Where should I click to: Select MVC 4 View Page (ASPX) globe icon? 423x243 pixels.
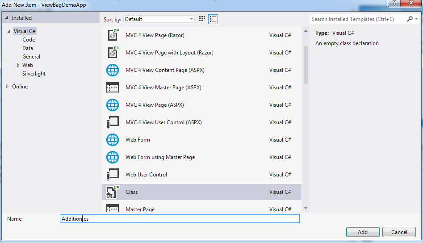113,105
